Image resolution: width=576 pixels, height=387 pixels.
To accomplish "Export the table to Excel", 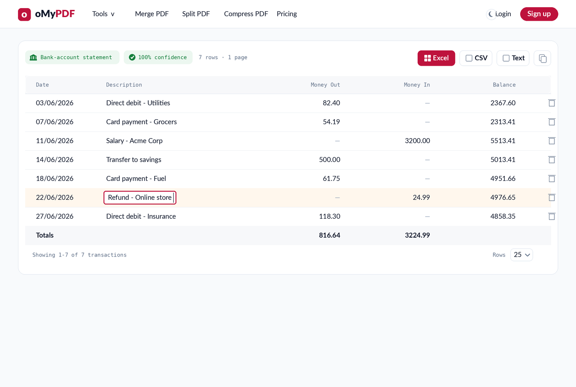I will coord(436,58).
